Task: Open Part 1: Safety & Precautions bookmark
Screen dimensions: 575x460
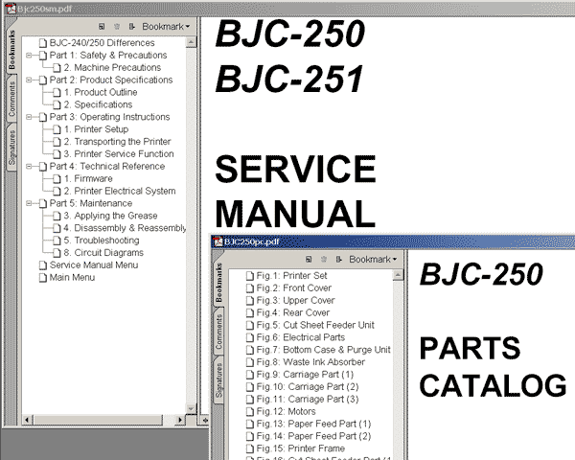Action: click(x=108, y=55)
